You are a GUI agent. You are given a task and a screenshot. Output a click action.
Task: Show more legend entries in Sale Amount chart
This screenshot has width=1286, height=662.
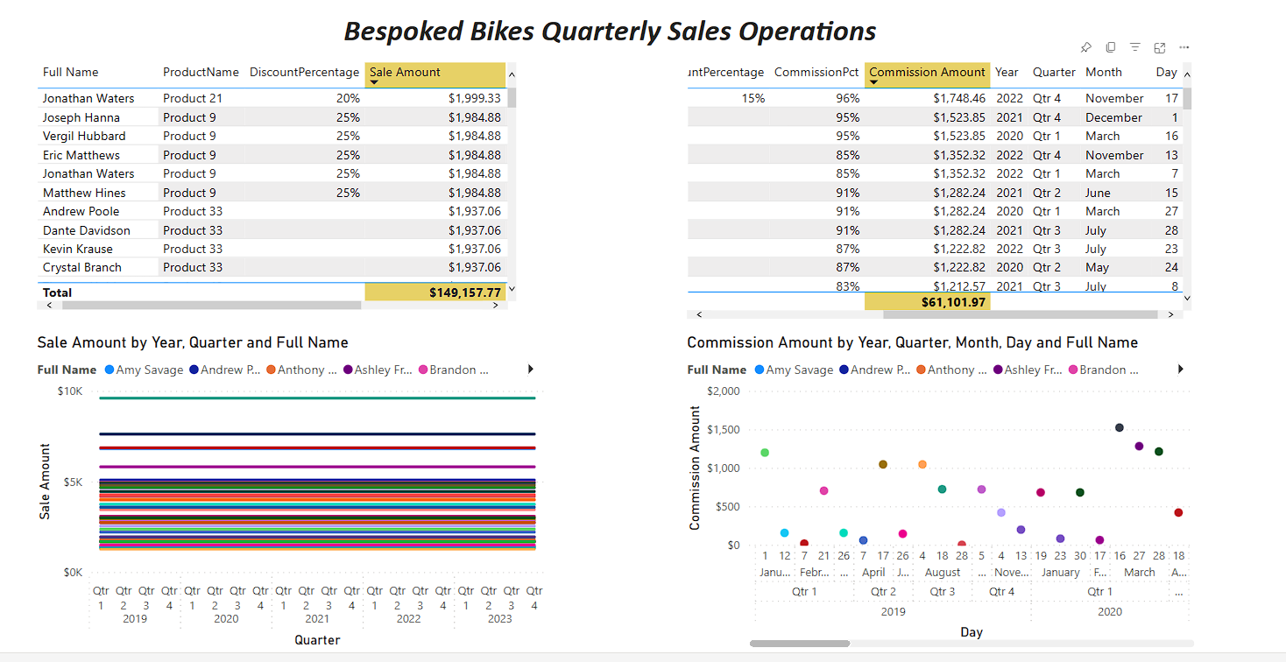[531, 370]
